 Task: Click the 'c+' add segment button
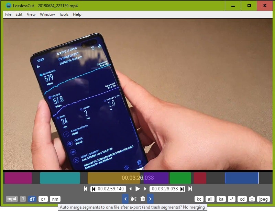[43, 199]
